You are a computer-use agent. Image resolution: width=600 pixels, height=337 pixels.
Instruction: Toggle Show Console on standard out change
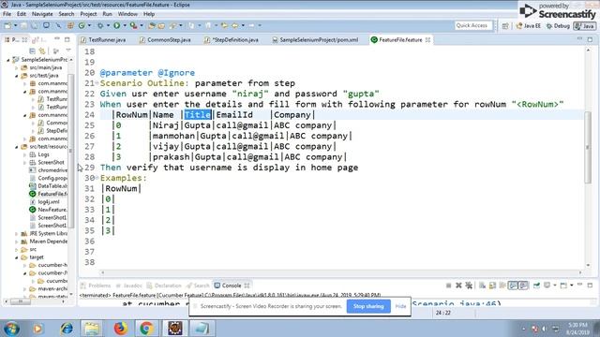coord(513,286)
